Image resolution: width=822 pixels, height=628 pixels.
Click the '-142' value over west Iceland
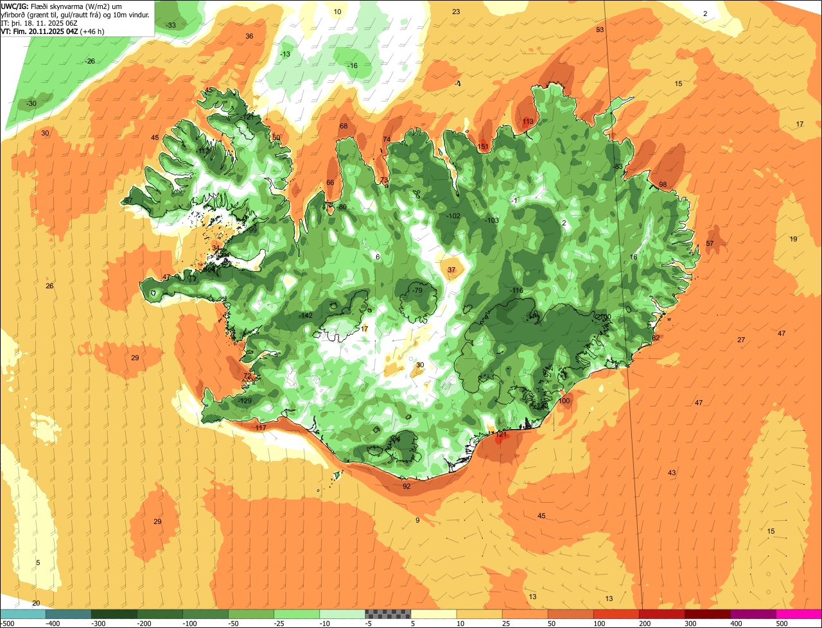pos(306,315)
